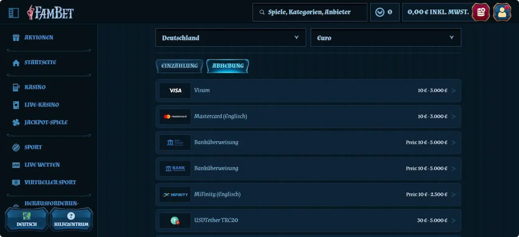Open the Deutschland country dropdown
This screenshot has width=519, height=237.
tap(231, 38)
